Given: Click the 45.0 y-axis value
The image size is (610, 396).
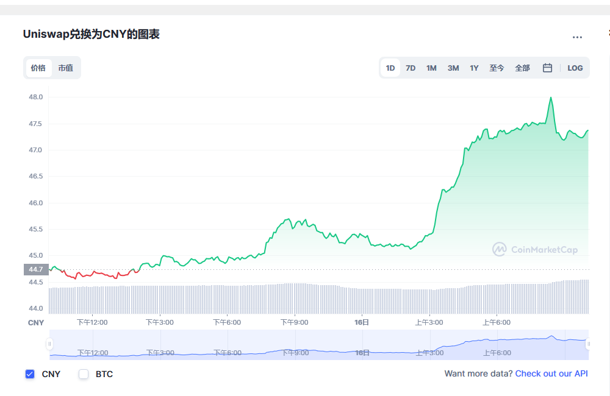Looking at the screenshot, I should click(x=36, y=255).
